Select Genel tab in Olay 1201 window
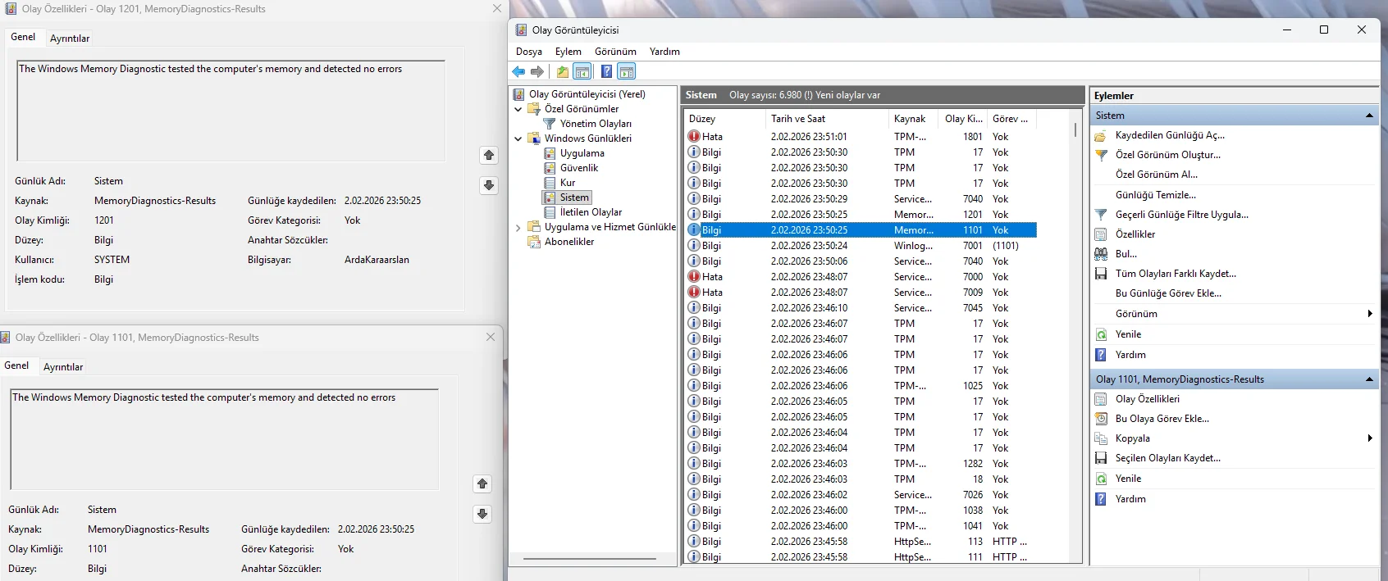This screenshot has height=581, width=1388. 23,37
